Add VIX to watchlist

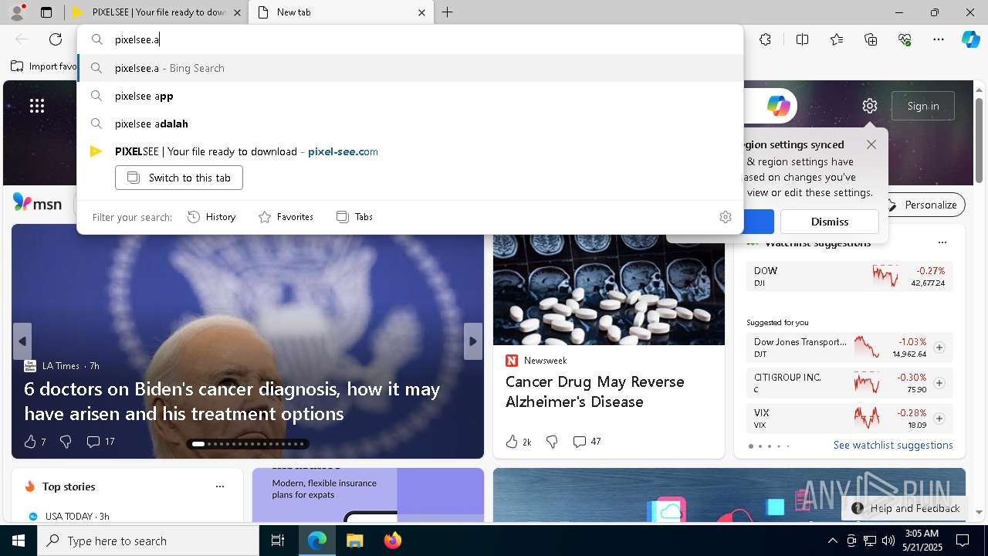939,419
